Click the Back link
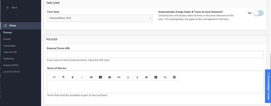 [12, 8]
